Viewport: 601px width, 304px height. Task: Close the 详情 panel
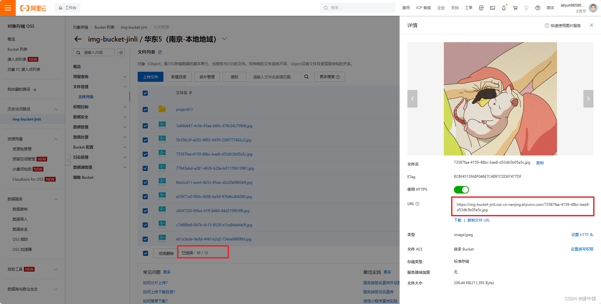coord(592,25)
